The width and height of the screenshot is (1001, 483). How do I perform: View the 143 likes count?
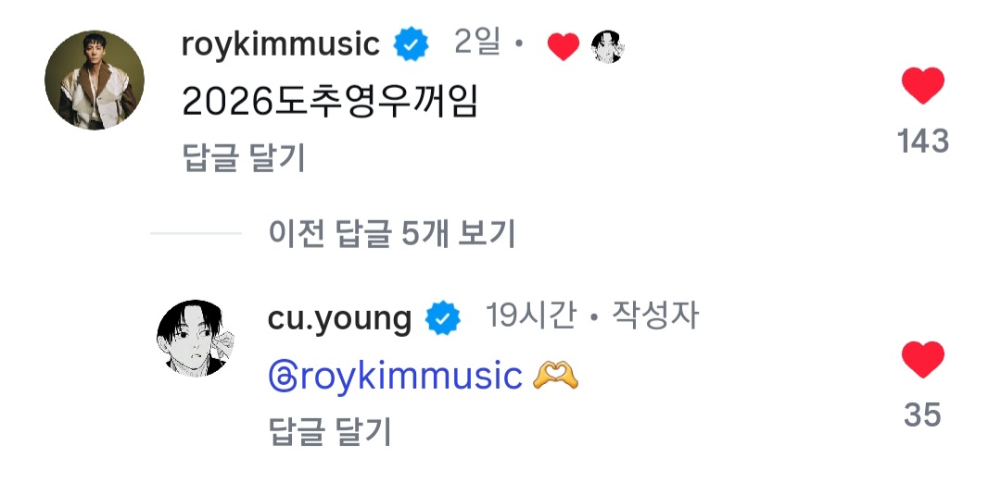923,142
